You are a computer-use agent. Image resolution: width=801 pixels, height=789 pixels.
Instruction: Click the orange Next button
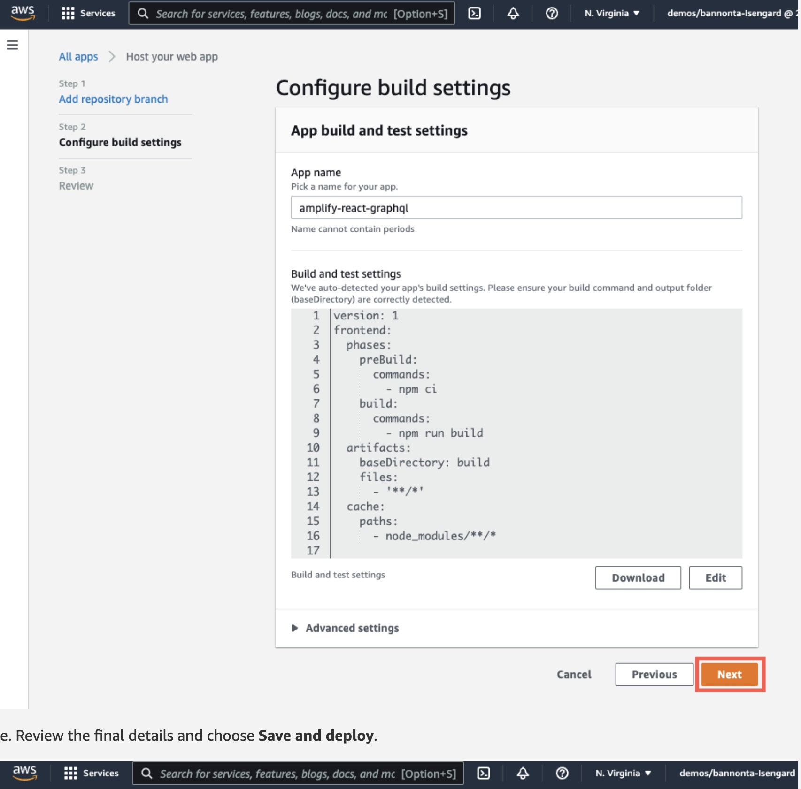[729, 675]
